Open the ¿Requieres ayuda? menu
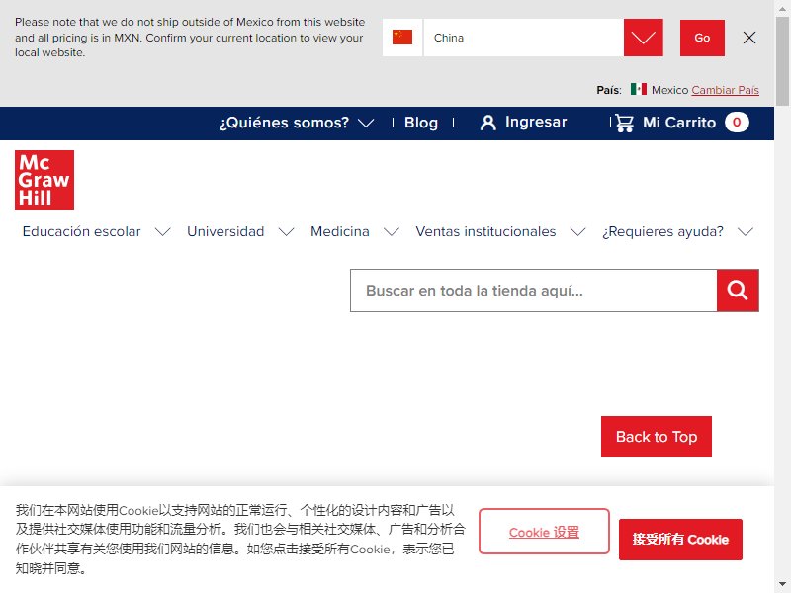Screen dimensions: 791x593 click(662, 231)
